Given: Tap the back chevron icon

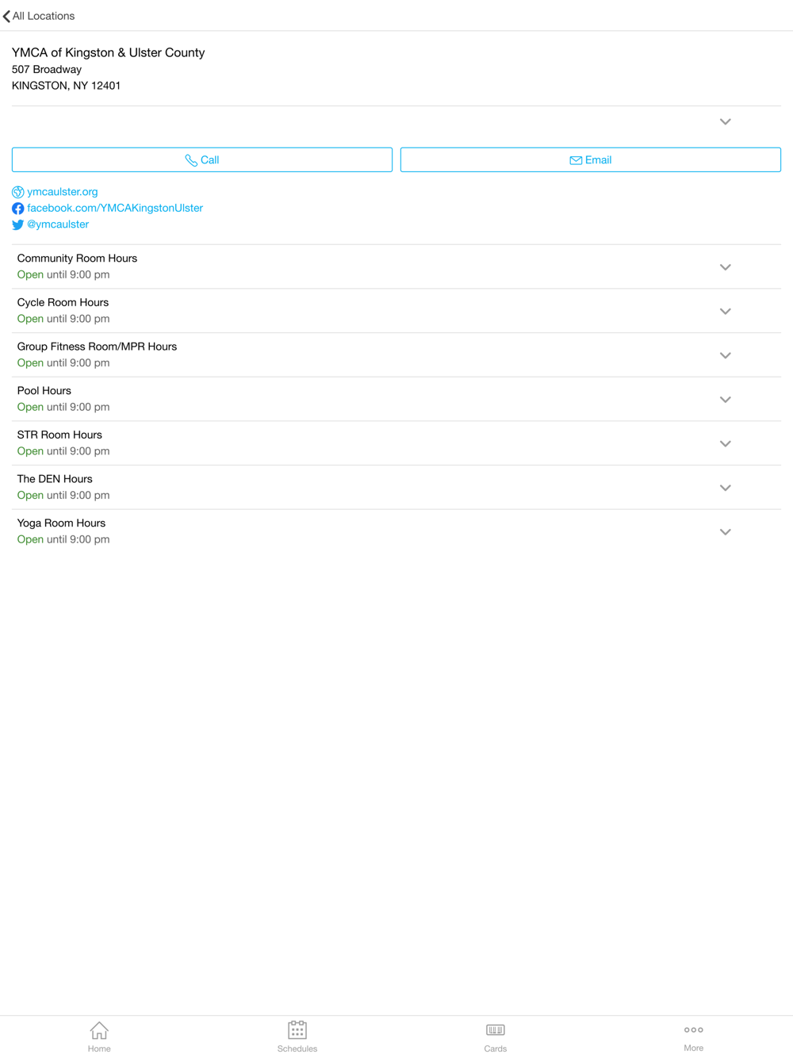Looking at the screenshot, I should pos(6,16).
